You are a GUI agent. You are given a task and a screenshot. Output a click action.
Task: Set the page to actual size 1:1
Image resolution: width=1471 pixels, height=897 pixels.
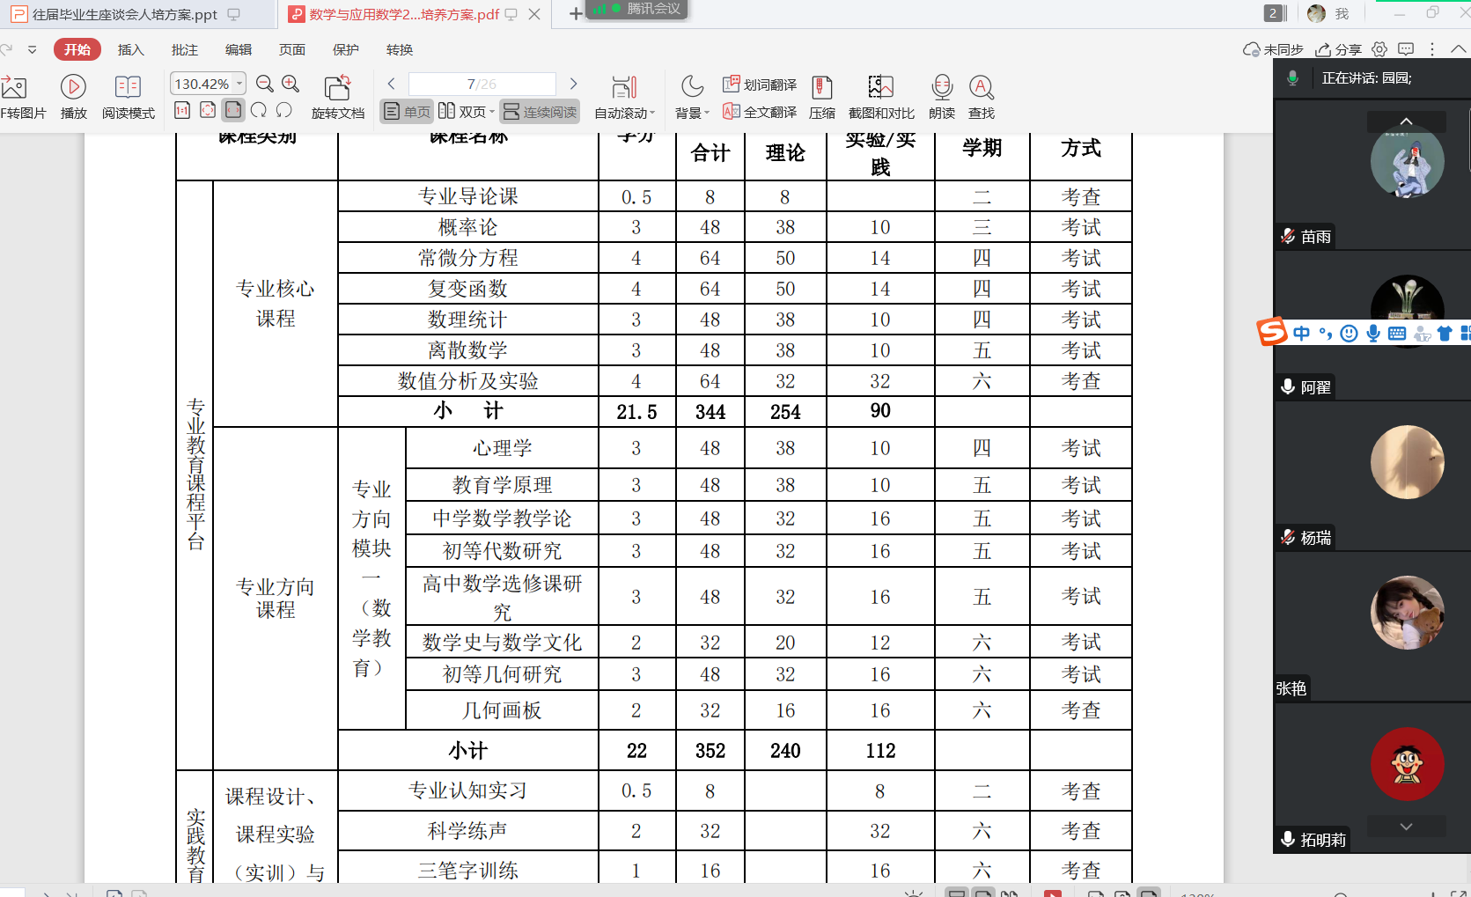pyautogui.click(x=182, y=110)
